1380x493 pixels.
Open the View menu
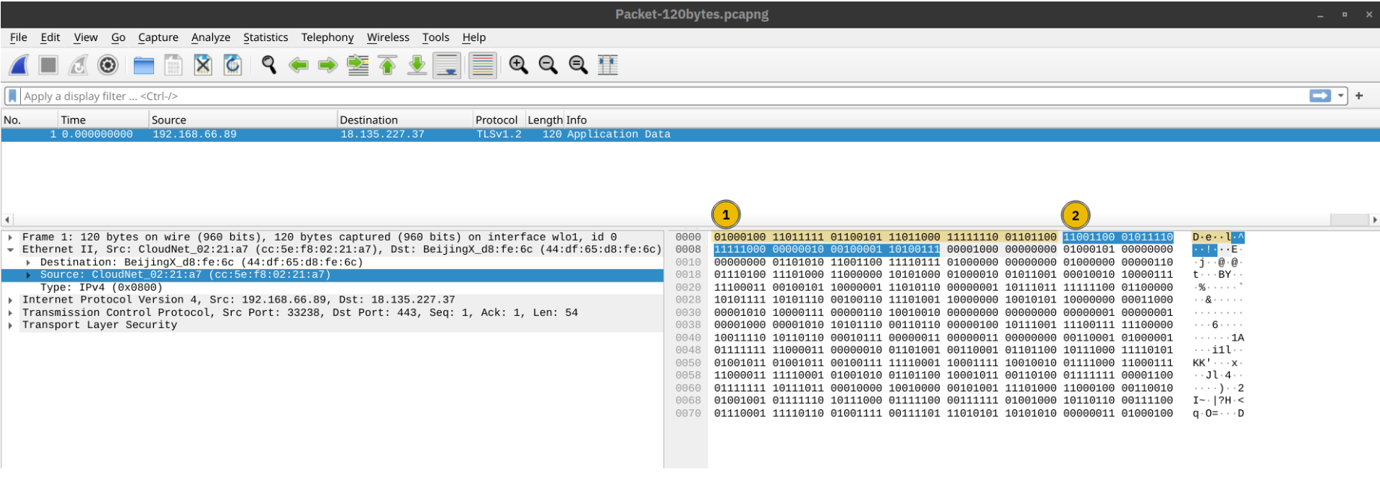click(85, 37)
